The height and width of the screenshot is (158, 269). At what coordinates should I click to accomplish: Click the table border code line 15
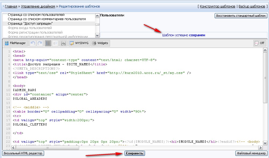pyautogui.click(x=79, y=112)
